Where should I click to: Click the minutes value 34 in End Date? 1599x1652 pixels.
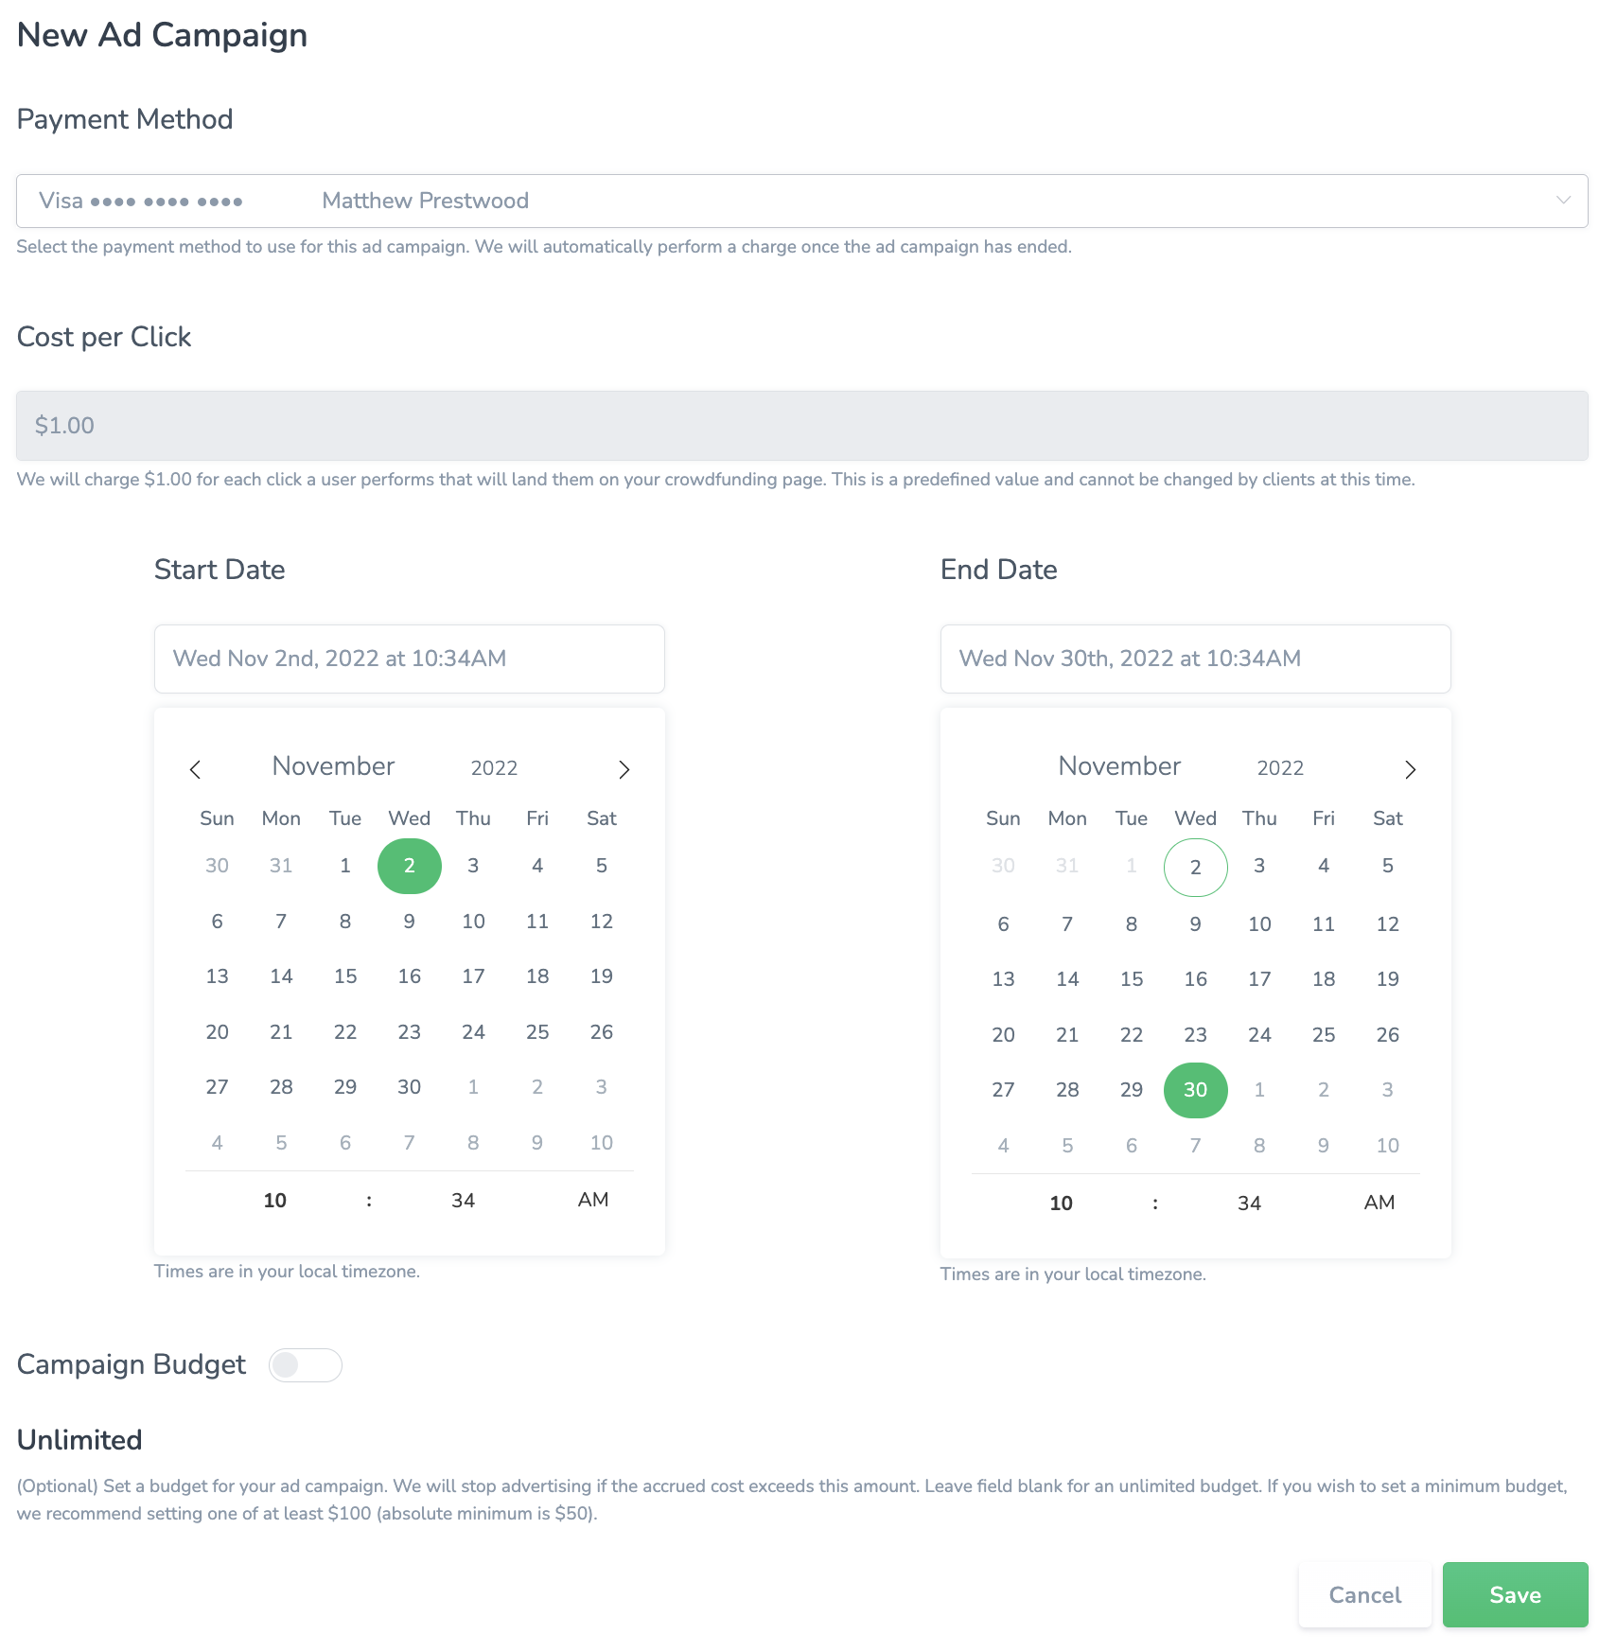[1249, 1204]
